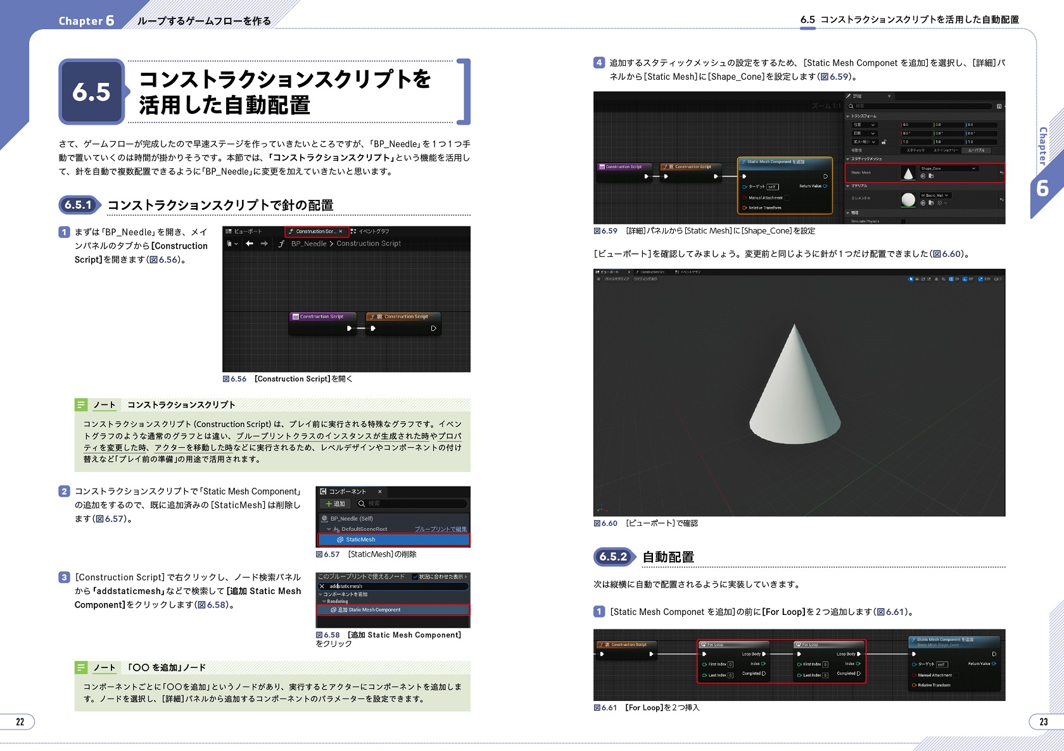Open the Shape_Cone static mesh dropdown
This screenshot has height=751, width=1064.
pos(973,168)
